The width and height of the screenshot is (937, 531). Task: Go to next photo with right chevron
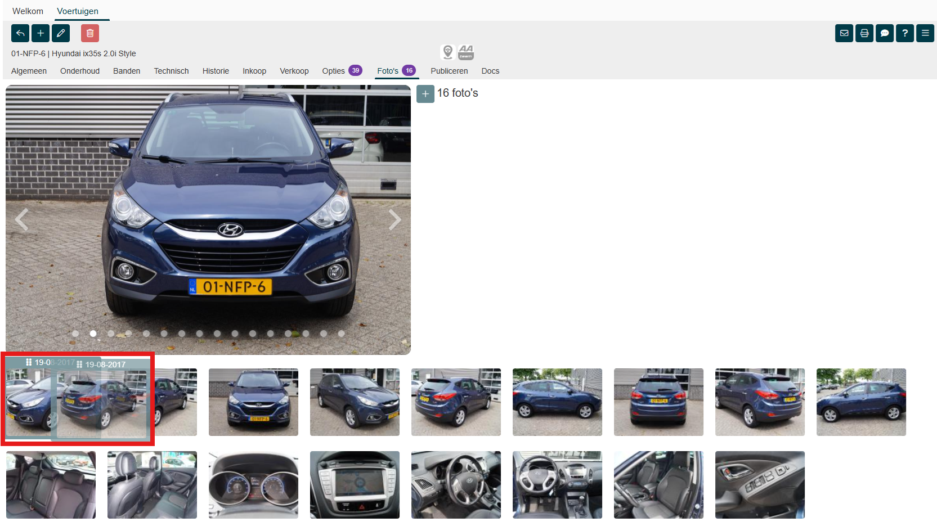click(394, 219)
